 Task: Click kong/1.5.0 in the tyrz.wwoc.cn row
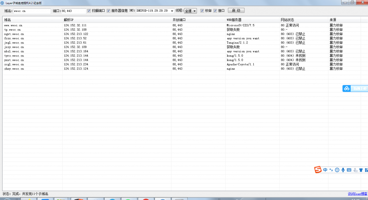pyautogui.click(x=235, y=56)
